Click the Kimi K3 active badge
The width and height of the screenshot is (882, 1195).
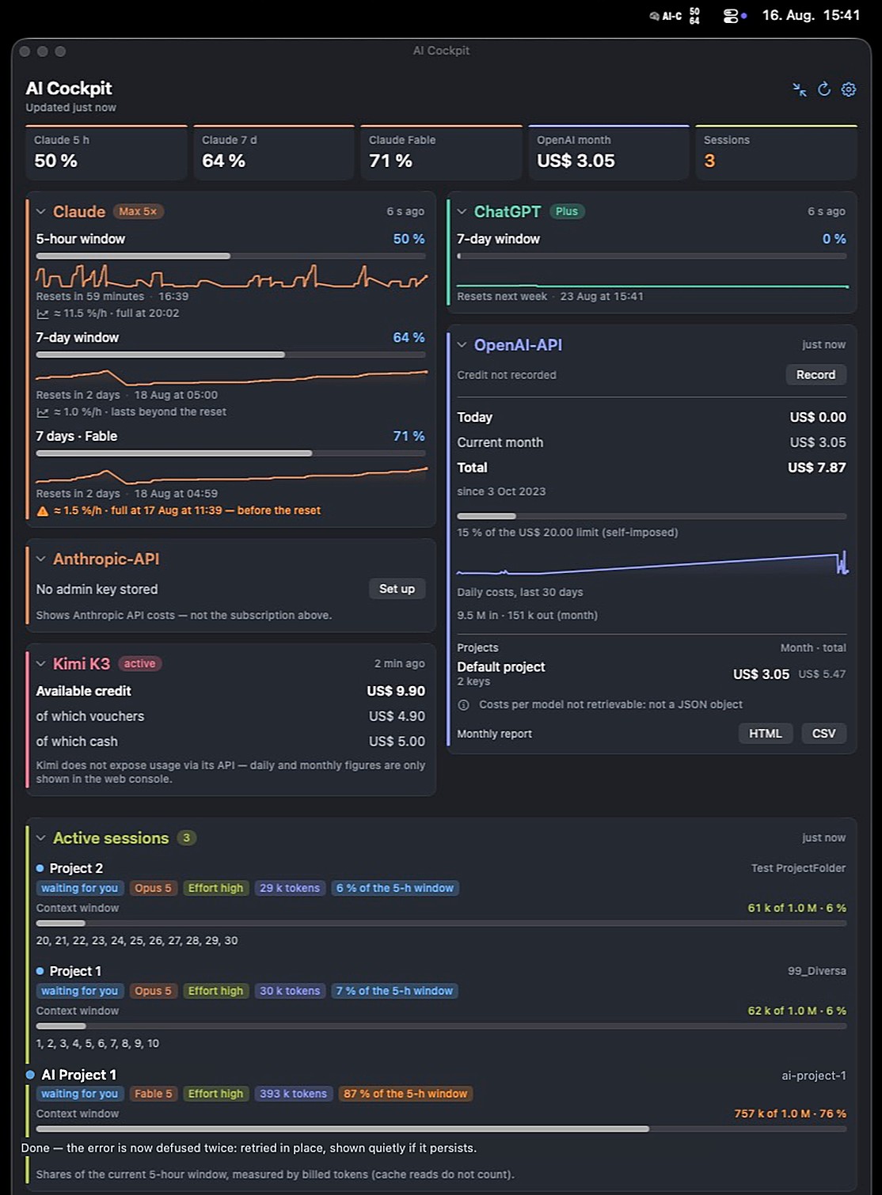click(139, 664)
